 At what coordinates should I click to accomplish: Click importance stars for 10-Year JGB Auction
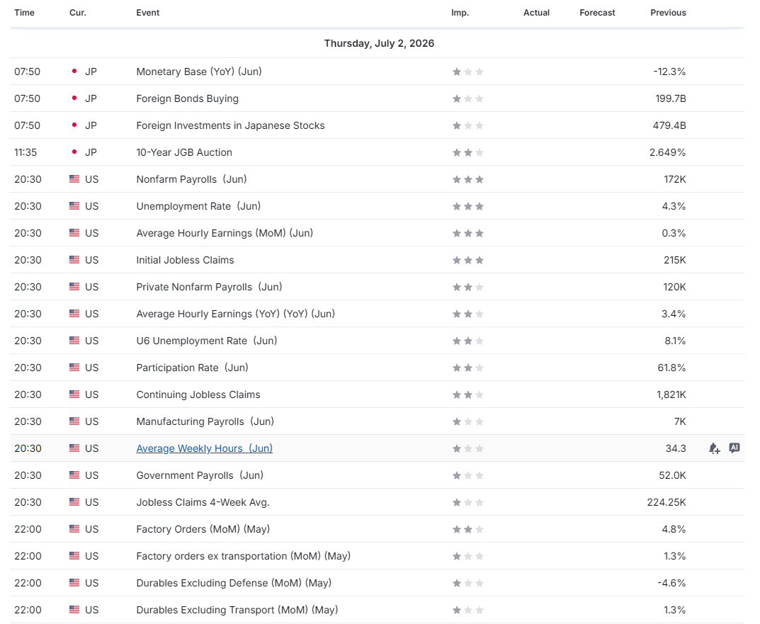[x=467, y=152]
